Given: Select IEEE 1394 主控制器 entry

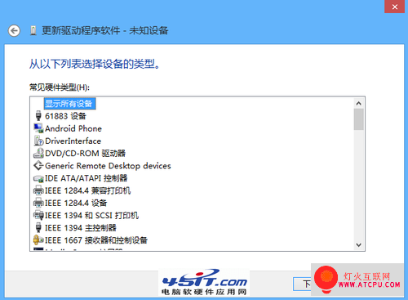Looking at the screenshot, I should click(x=81, y=228).
